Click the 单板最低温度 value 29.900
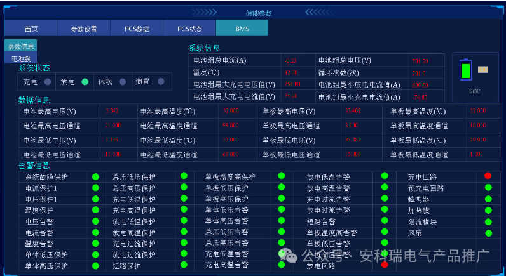 (478, 140)
